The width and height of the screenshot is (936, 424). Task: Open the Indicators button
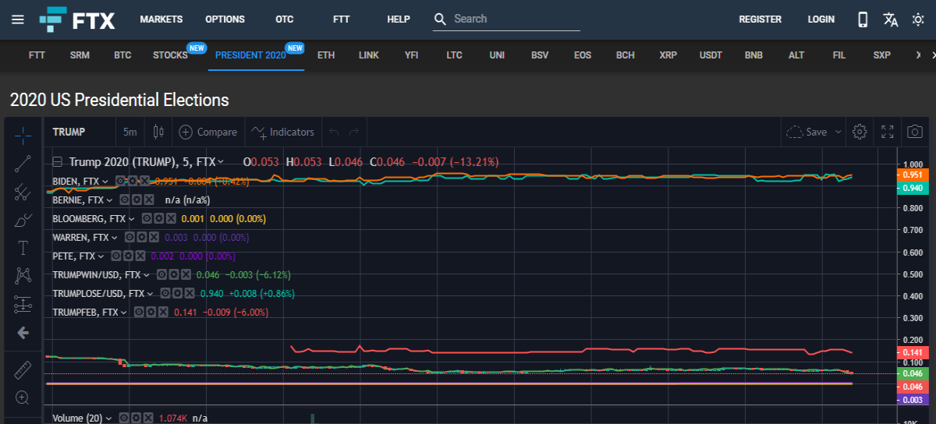(282, 132)
